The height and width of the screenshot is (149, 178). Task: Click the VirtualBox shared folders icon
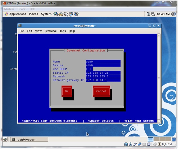(144, 144)
